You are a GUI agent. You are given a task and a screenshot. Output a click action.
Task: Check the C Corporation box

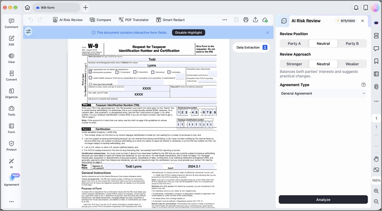pyautogui.click(x=117, y=72)
